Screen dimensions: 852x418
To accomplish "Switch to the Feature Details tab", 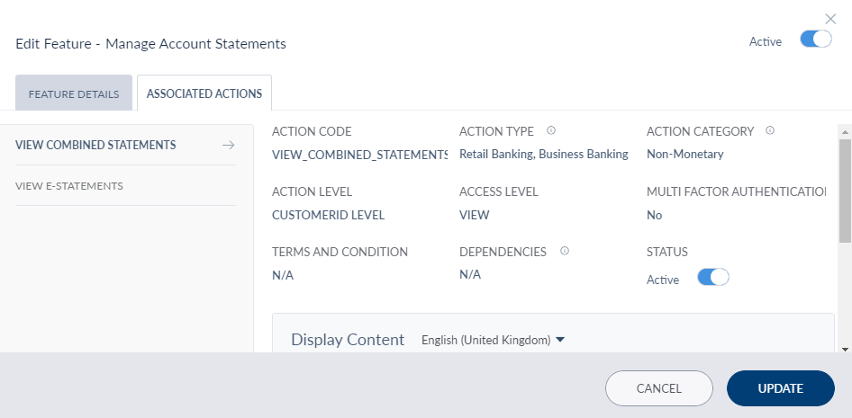I will [x=74, y=93].
